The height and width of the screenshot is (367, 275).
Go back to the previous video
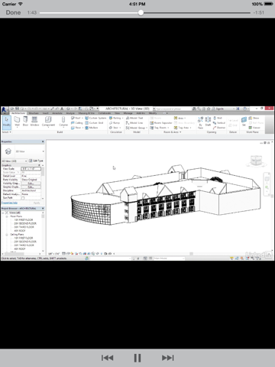coord(107,358)
